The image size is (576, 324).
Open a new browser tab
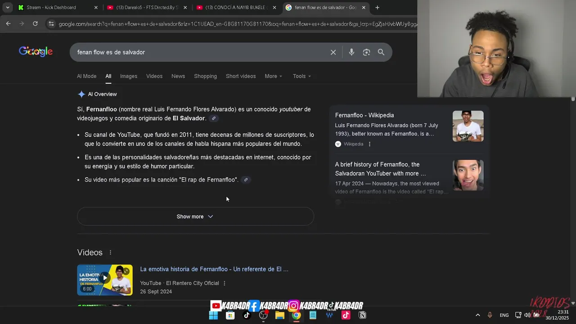click(x=377, y=7)
